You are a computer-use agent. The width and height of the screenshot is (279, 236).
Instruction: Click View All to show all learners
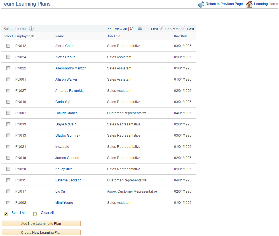click(x=121, y=29)
